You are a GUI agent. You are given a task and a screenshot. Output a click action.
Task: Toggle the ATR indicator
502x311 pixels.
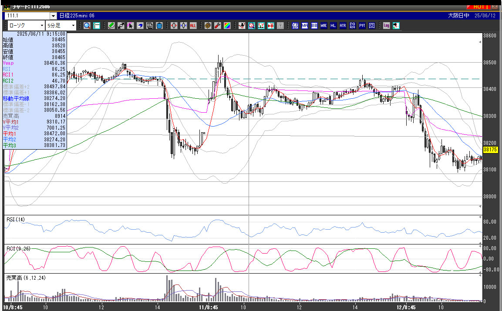pos(343,26)
